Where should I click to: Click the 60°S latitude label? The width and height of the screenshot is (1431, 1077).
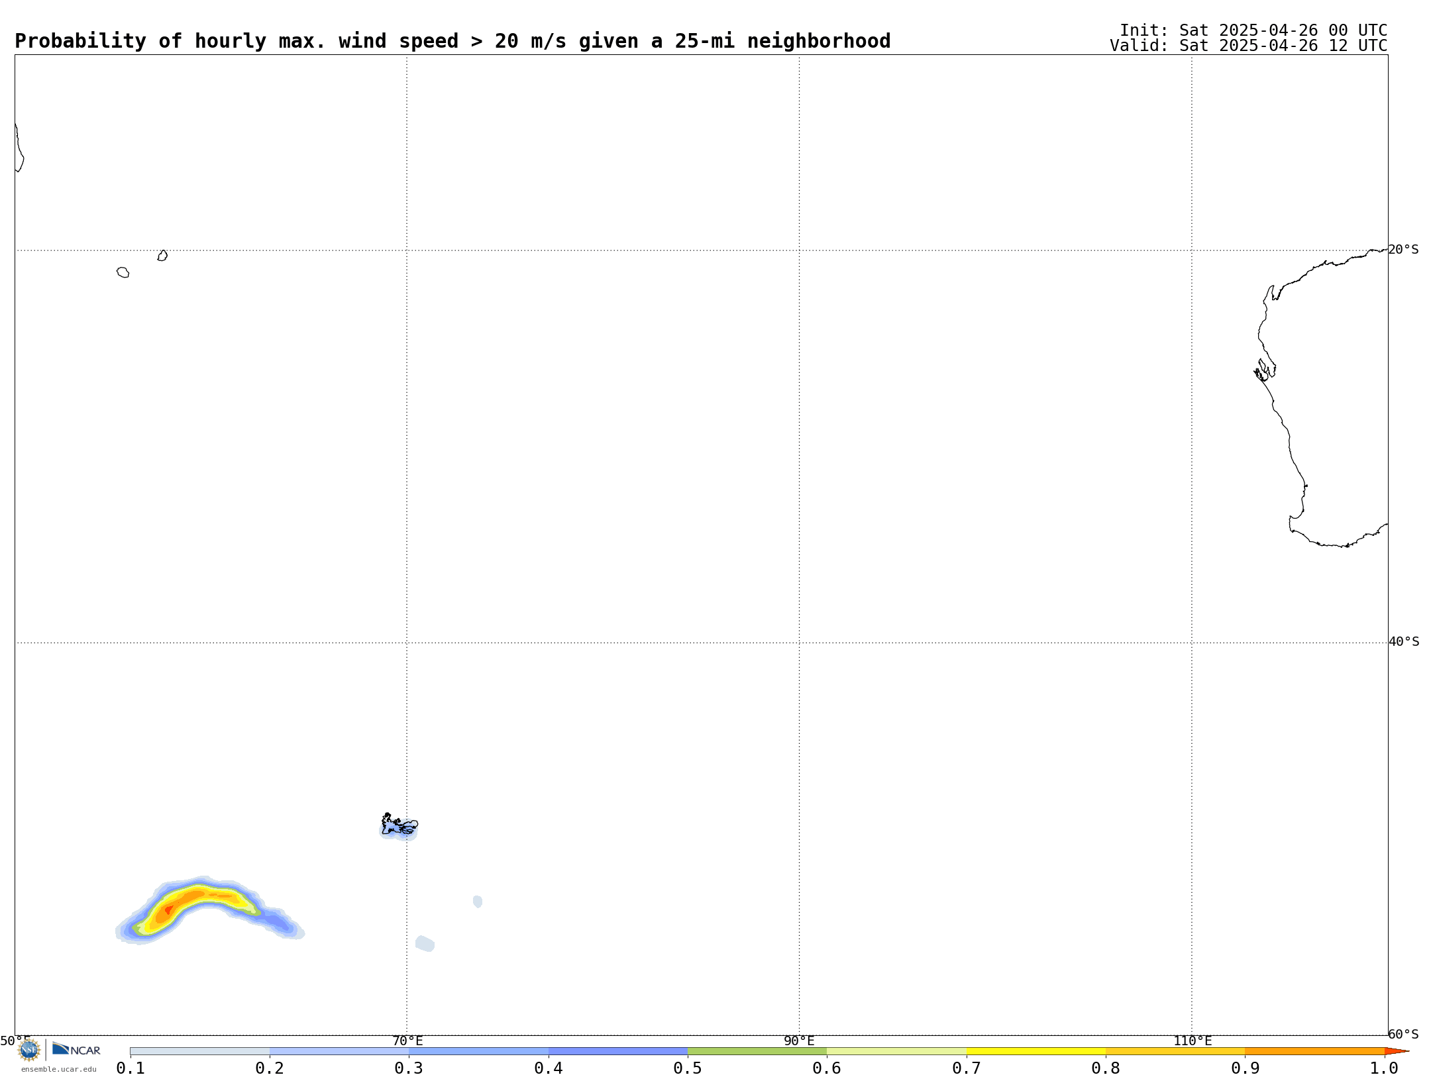pos(1403,1034)
